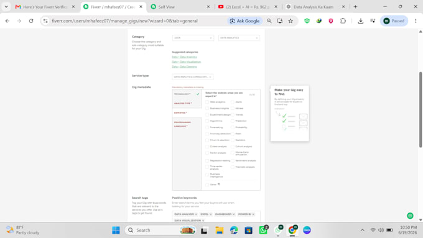Check the Churn & retention checkbox
The width and height of the screenshot is (423, 238).
(x=207, y=140)
